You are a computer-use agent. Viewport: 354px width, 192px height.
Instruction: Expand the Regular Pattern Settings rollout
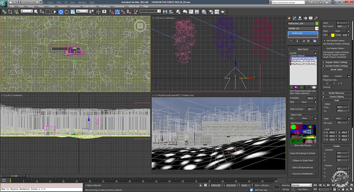click(336, 62)
